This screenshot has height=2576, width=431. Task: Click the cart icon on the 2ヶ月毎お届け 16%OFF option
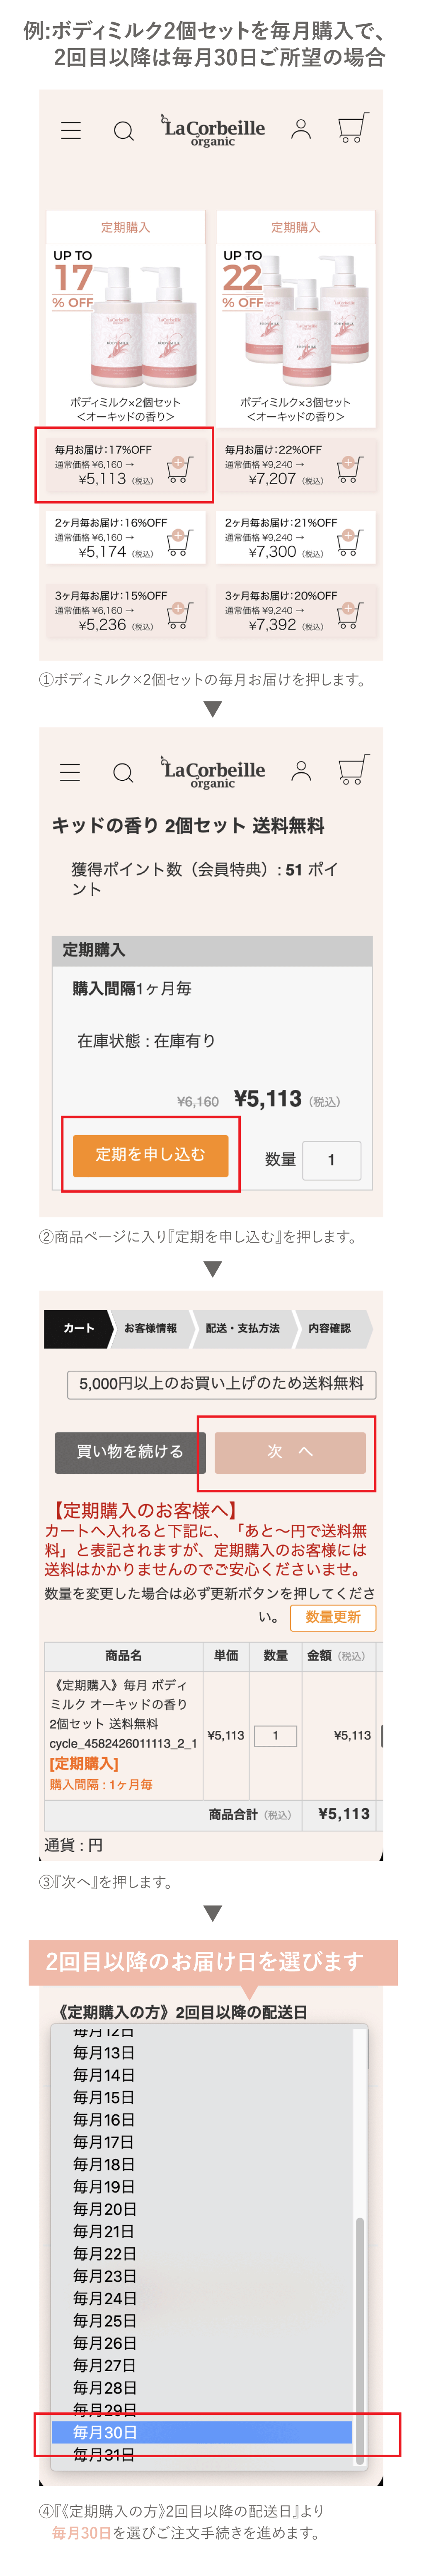tap(178, 542)
